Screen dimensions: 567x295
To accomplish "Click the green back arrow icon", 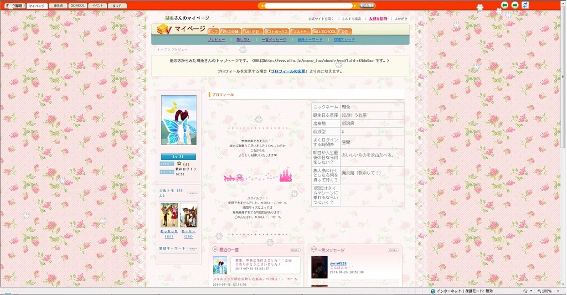I will coord(504,5).
